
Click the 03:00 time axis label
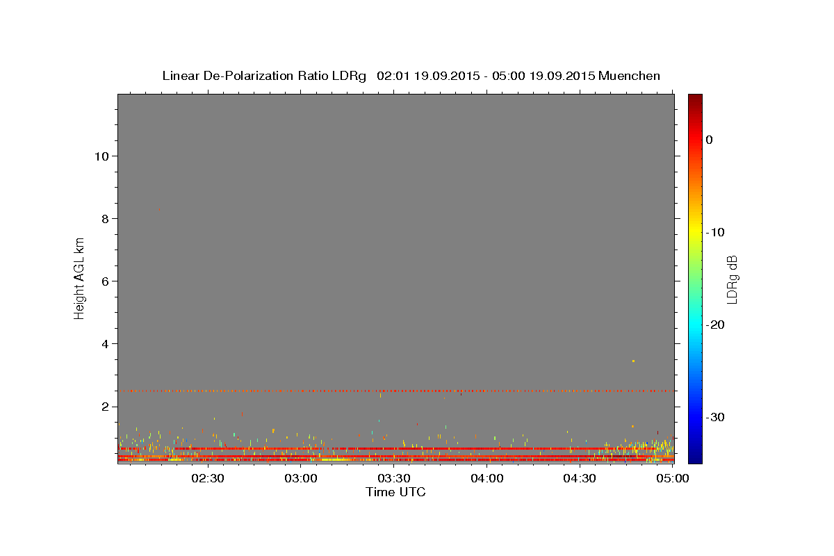(x=301, y=479)
